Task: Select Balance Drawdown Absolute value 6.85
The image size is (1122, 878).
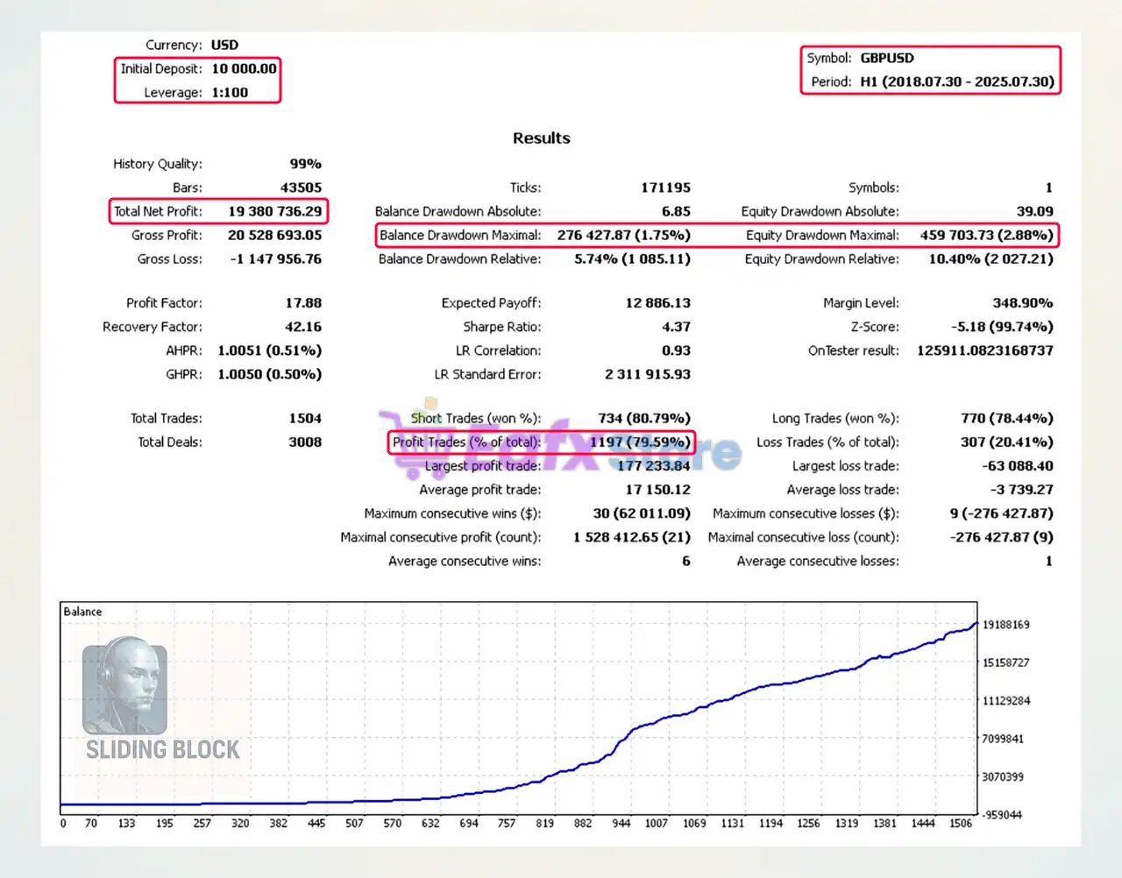Action: (676, 211)
